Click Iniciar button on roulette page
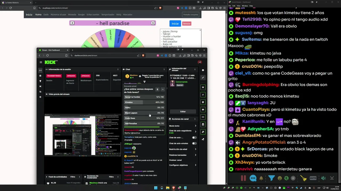 click(175, 24)
